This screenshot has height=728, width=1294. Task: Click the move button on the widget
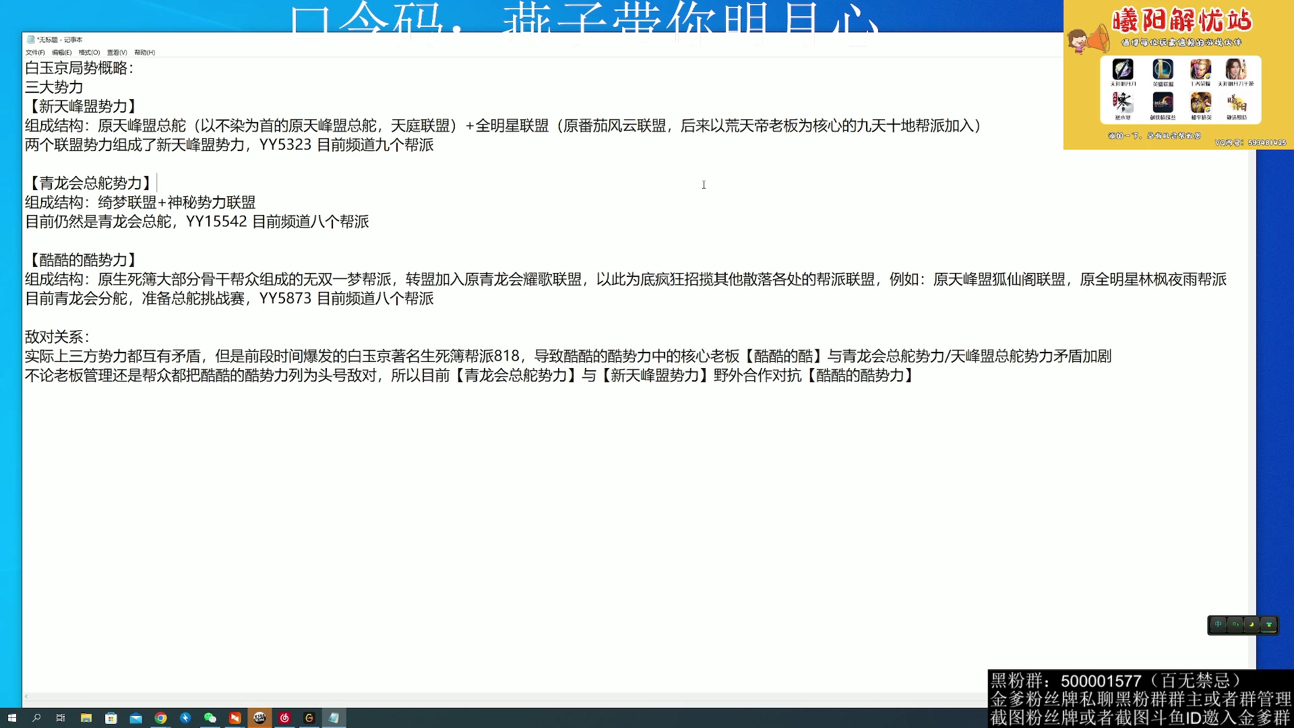click(1218, 624)
